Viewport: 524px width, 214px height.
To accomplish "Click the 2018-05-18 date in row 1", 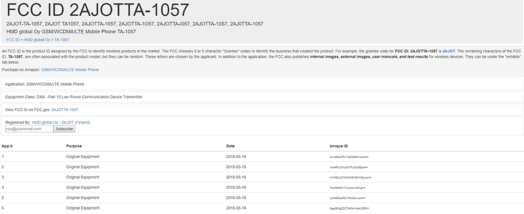I will coord(236,157).
